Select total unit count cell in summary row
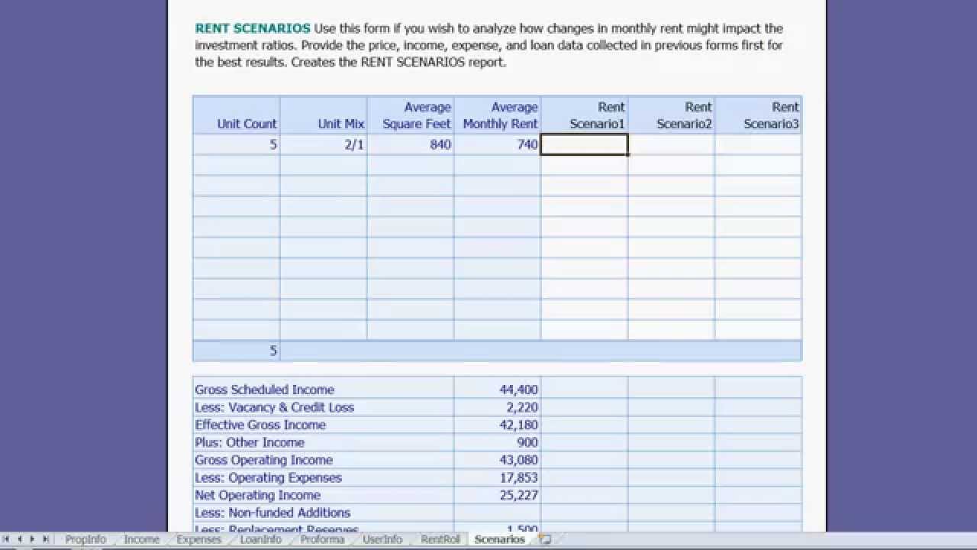This screenshot has width=977, height=550. pyautogui.click(x=237, y=351)
